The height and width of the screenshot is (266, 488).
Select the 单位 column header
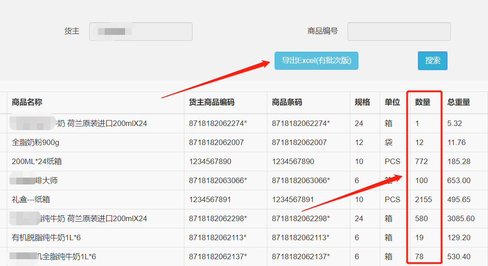(x=392, y=102)
